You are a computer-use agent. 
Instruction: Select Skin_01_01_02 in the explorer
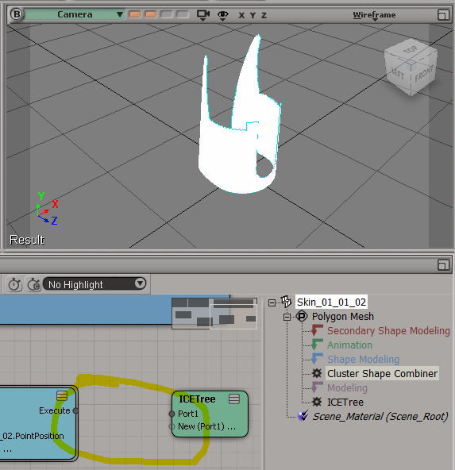click(331, 302)
